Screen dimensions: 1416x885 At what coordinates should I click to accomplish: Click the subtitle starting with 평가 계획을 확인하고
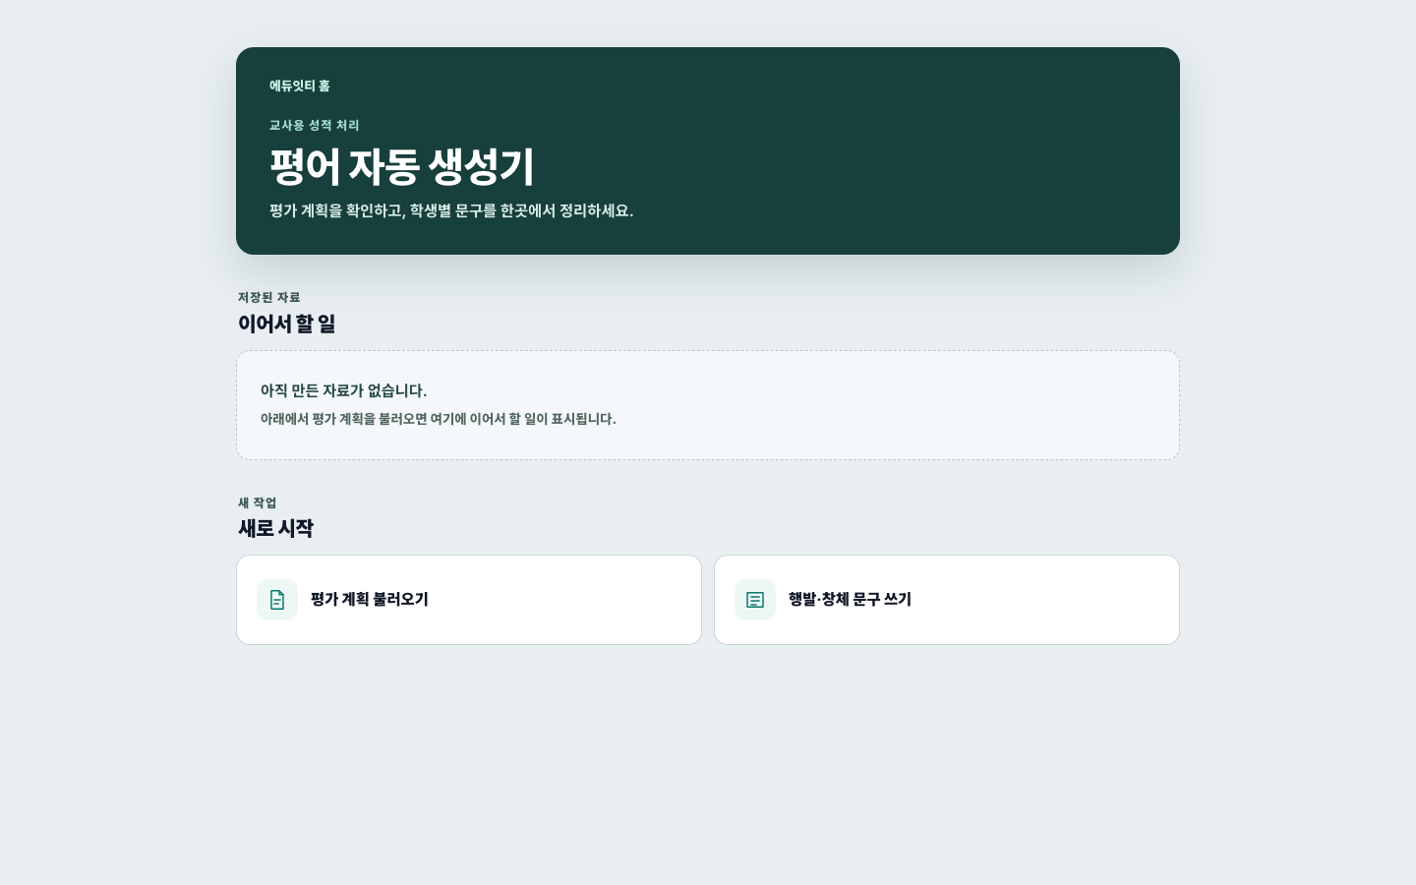(451, 211)
